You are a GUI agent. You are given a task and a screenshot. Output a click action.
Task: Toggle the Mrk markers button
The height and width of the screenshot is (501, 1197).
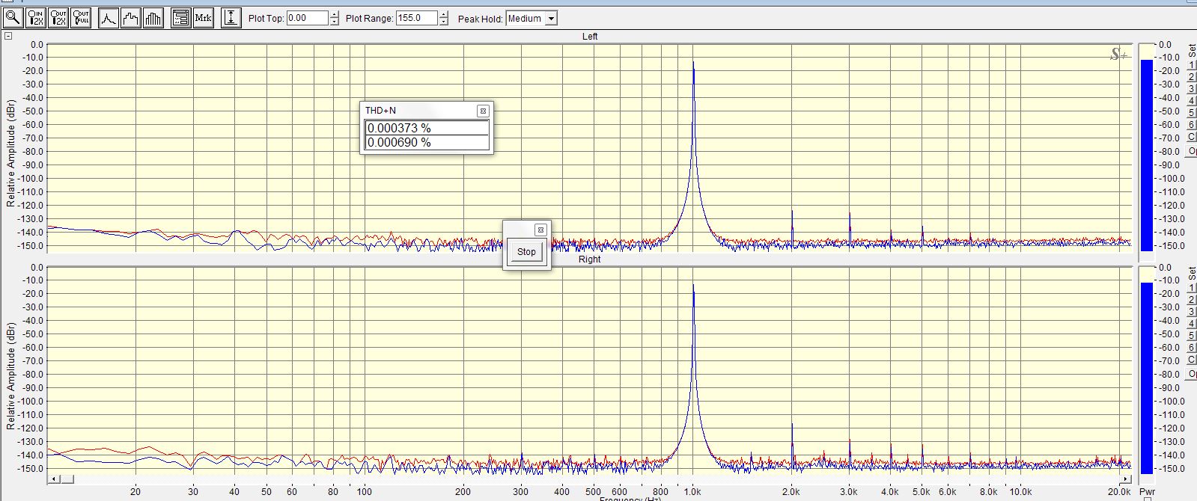tap(203, 18)
